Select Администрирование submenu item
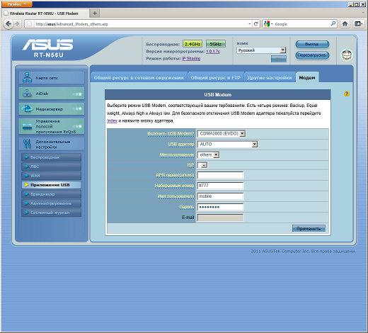Screen dimensions: 368x333 click(52, 203)
